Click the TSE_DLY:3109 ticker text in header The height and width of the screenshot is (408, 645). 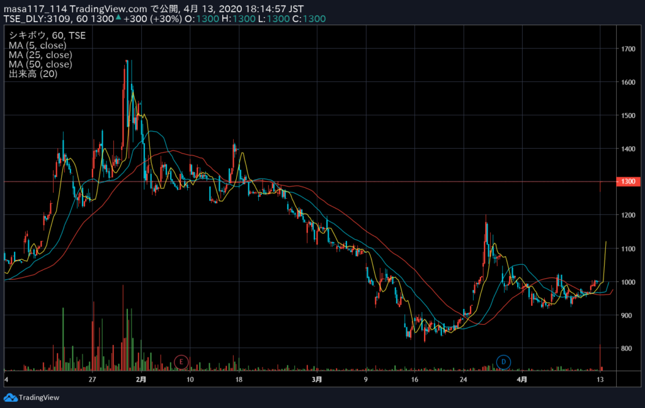(38, 19)
